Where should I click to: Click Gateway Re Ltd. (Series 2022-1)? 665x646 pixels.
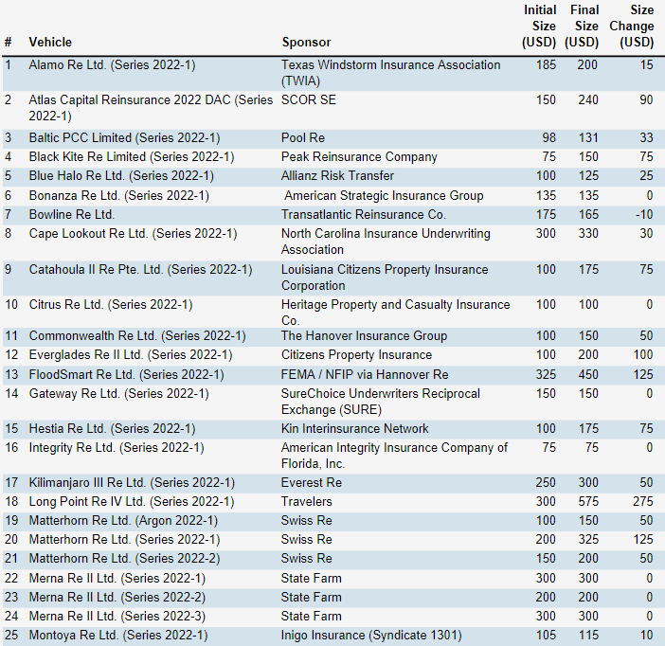[118, 394]
